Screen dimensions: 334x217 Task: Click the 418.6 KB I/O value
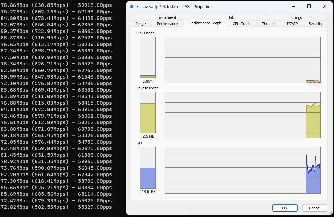148,192
